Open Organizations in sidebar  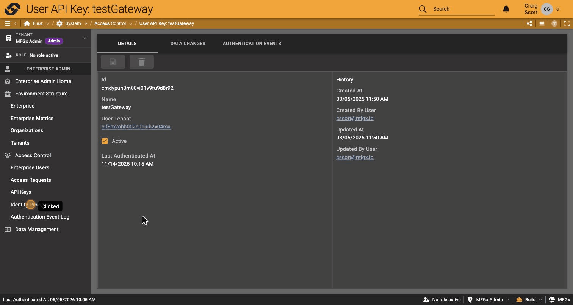(27, 131)
